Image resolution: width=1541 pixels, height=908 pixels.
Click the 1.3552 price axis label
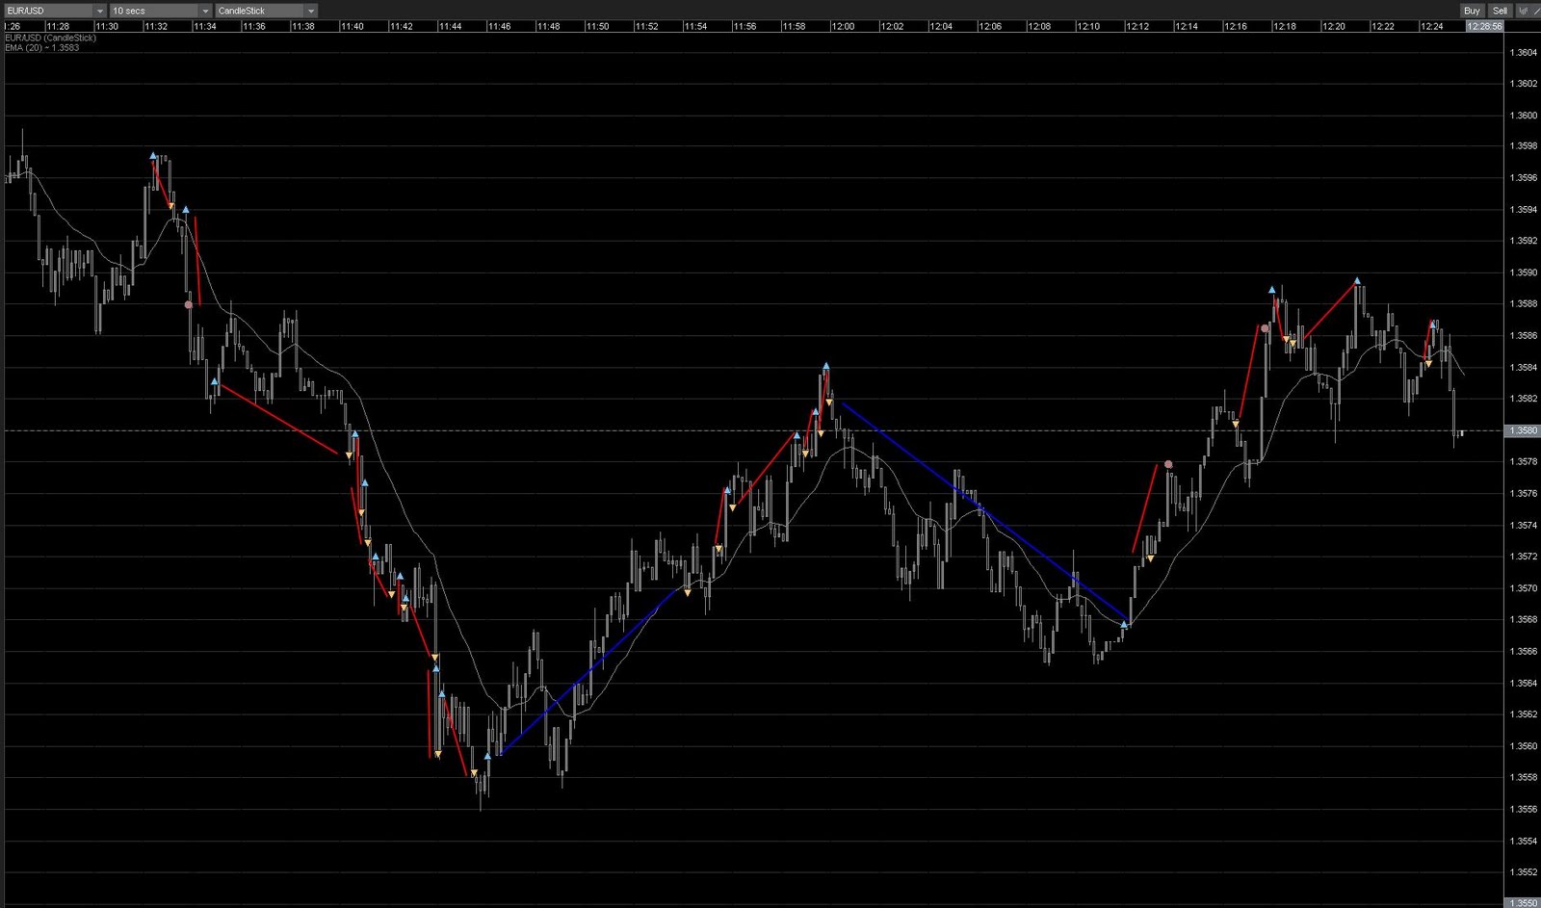pyautogui.click(x=1524, y=871)
